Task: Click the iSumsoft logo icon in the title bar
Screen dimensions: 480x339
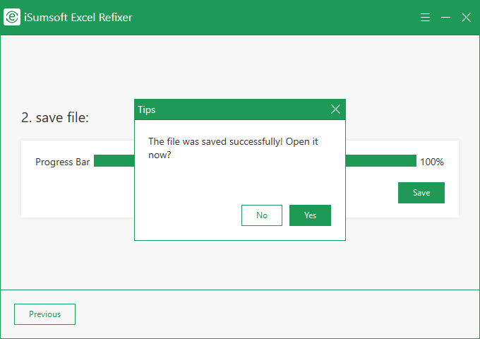Action: 12,18
